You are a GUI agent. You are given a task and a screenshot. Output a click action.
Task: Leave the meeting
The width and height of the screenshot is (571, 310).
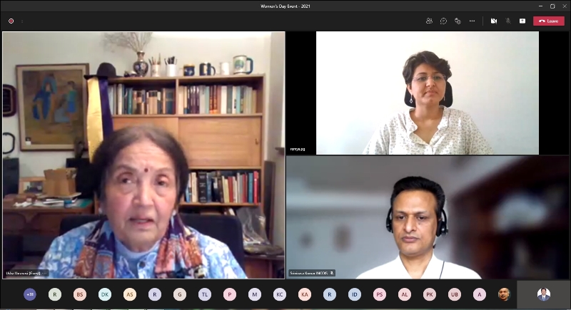point(549,21)
